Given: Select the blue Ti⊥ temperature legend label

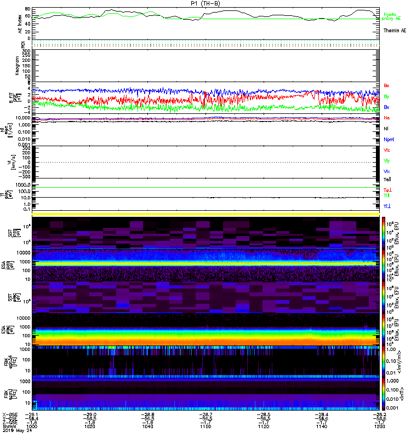Looking at the screenshot, I should coord(387,206).
